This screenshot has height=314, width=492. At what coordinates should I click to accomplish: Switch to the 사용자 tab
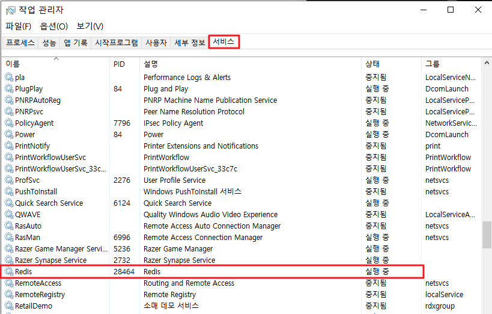(156, 43)
